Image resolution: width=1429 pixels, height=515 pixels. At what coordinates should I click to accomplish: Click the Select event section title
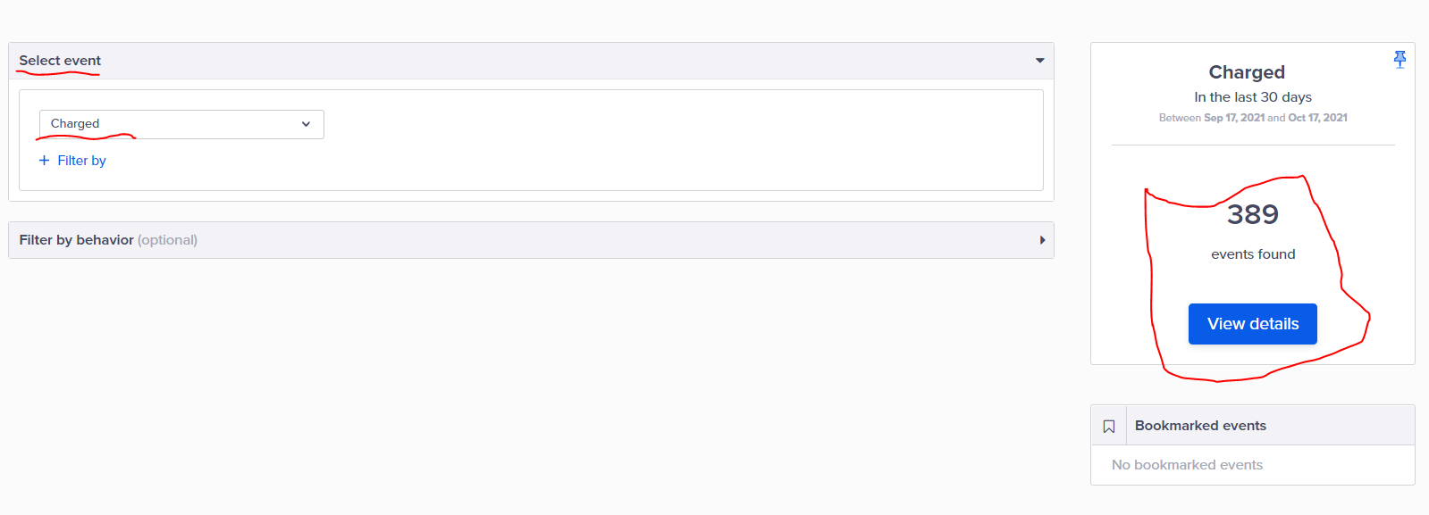[x=60, y=61]
